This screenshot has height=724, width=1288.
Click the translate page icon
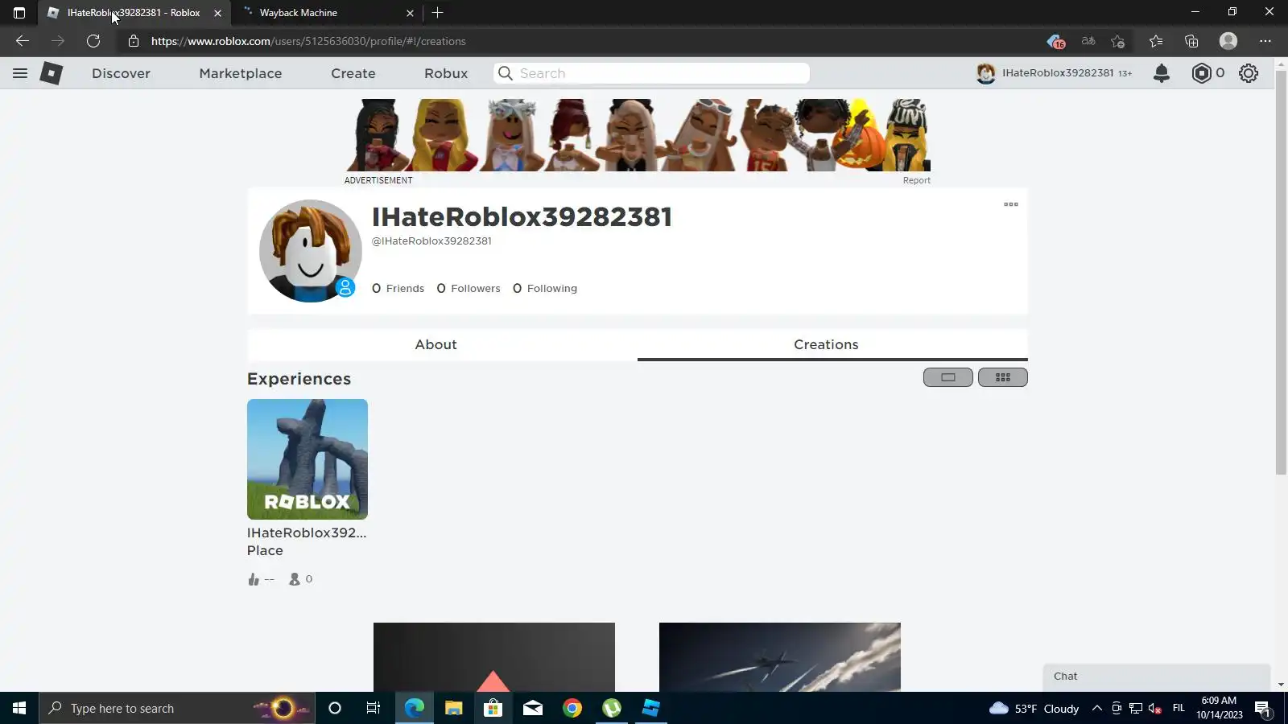pyautogui.click(x=1088, y=41)
